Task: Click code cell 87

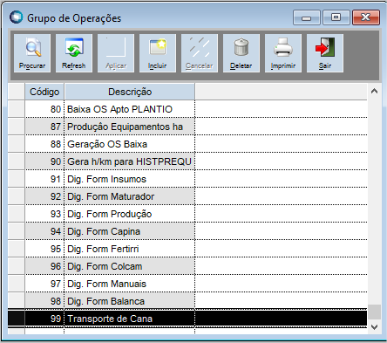Action: (44, 127)
